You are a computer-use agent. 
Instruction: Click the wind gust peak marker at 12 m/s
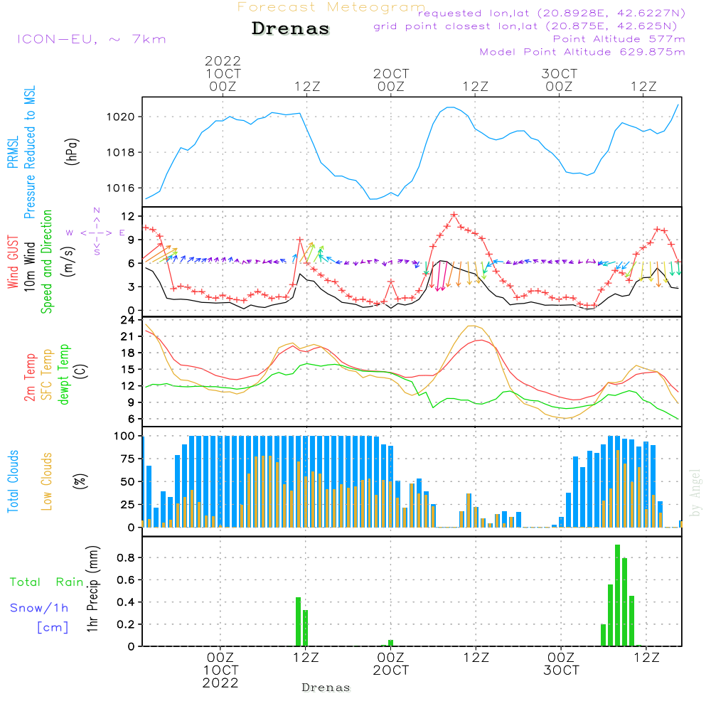point(454,215)
